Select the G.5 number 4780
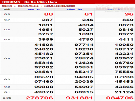135x101 pixels. [x=86, y=39]
